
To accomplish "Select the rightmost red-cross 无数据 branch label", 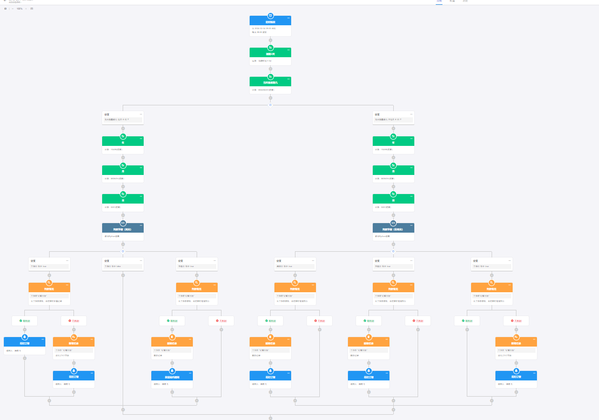I will [516, 321].
